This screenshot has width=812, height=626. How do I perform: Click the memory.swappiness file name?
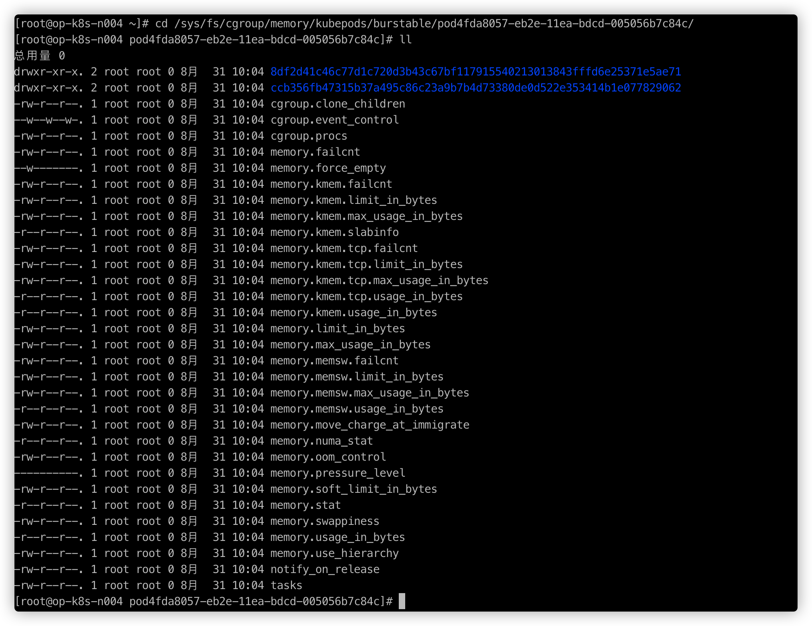pos(325,521)
